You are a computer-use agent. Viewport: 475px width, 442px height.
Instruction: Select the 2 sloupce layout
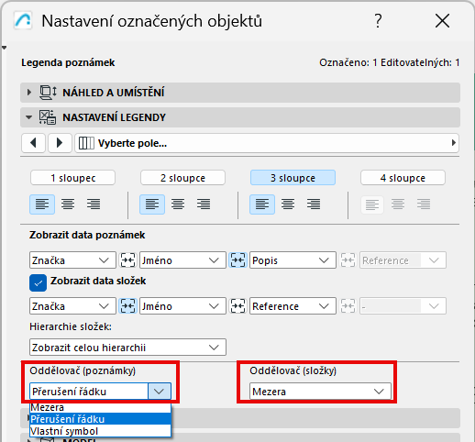pos(182,178)
